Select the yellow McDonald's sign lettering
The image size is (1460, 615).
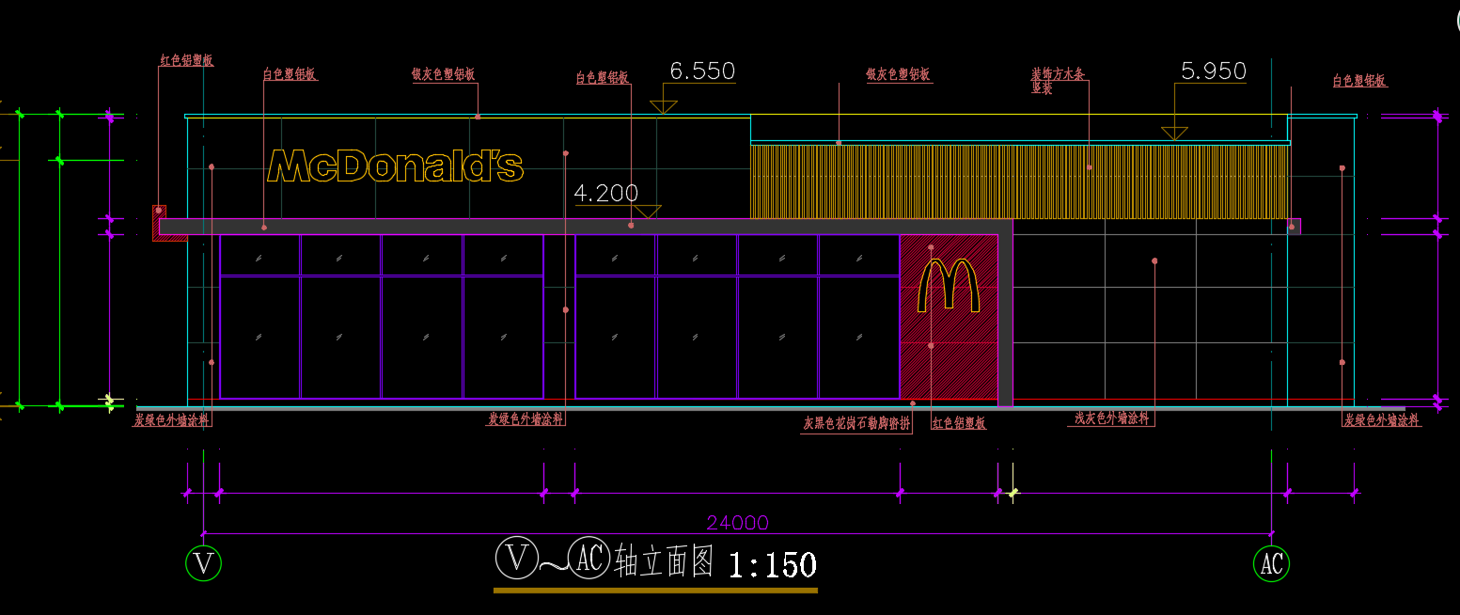coord(395,165)
